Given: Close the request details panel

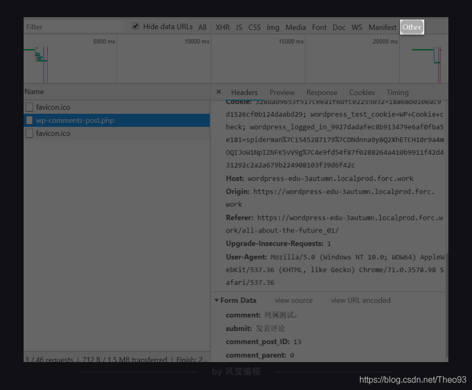Looking at the screenshot, I should coord(219,92).
